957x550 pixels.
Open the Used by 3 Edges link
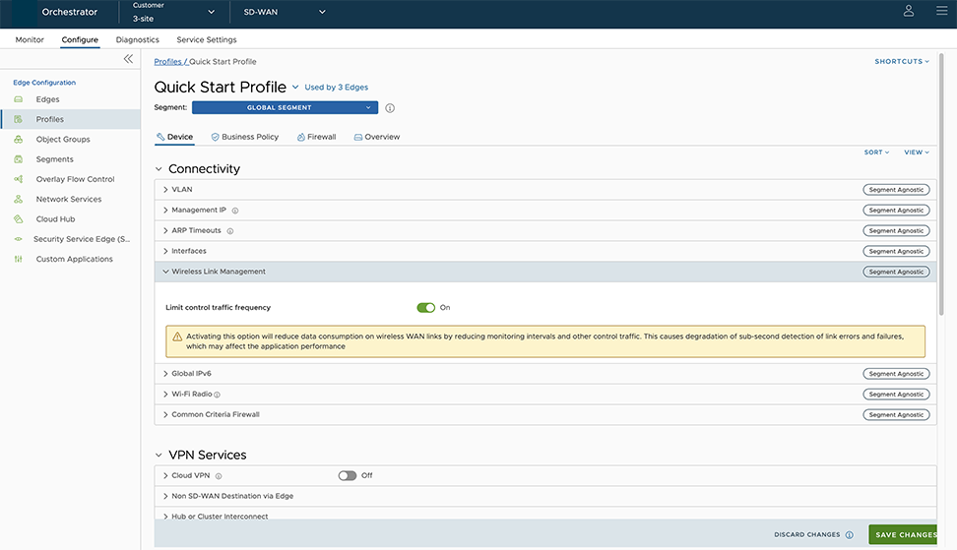(x=336, y=88)
